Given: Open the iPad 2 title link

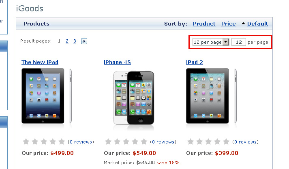Looking at the screenshot, I should (x=194, y=62).
